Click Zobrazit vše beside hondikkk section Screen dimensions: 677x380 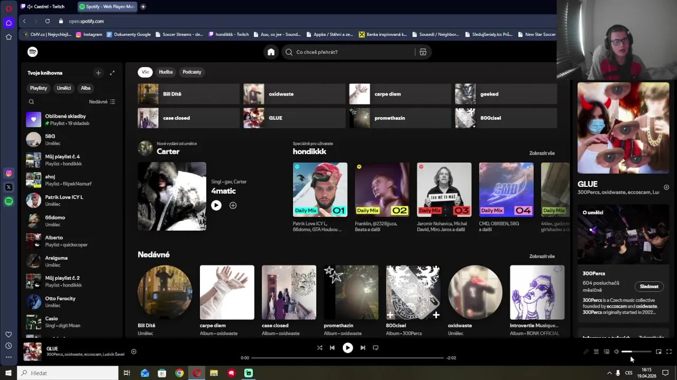click(x=542, y=153)
